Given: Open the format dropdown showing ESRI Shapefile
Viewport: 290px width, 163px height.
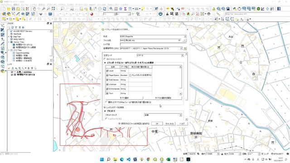Looking at the screenshot, I should click(x=153, y=36).
